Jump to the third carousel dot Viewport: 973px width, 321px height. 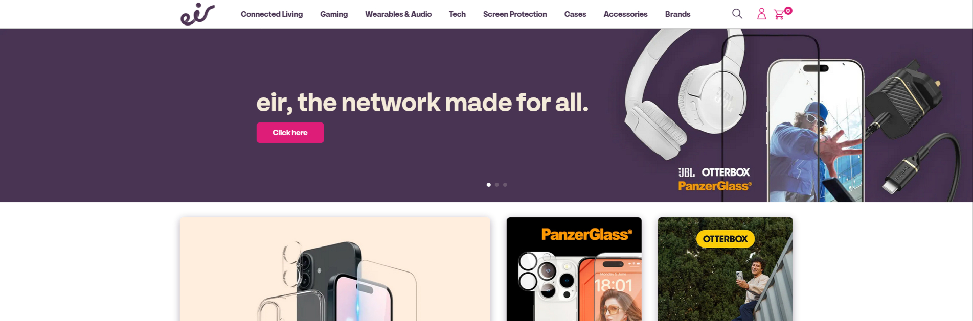[505, 185]
